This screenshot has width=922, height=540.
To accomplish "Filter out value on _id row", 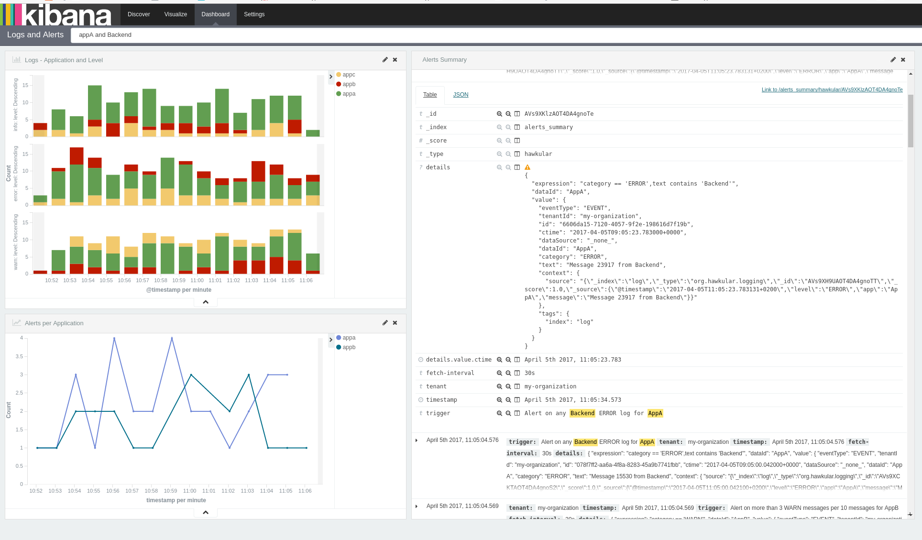I will [508, 114].
